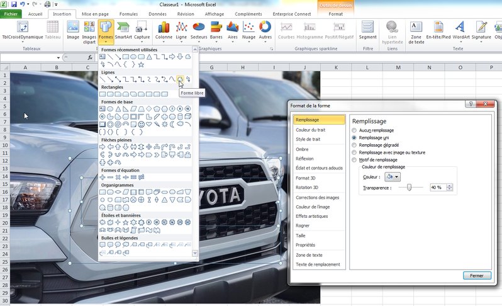Open the WordArt gallery

[461, 30]
